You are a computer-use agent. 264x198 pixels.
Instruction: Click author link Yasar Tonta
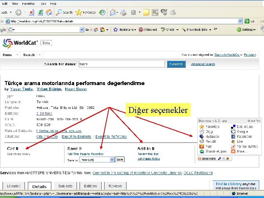pos(21,89)
